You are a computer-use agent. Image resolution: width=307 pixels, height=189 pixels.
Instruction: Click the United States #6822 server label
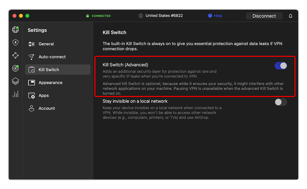pos(164,16)
